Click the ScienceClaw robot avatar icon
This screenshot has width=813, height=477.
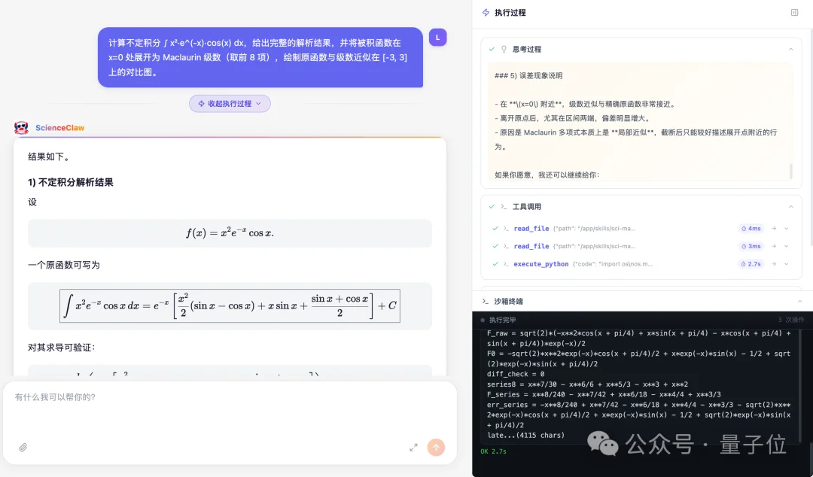point(23,128)
